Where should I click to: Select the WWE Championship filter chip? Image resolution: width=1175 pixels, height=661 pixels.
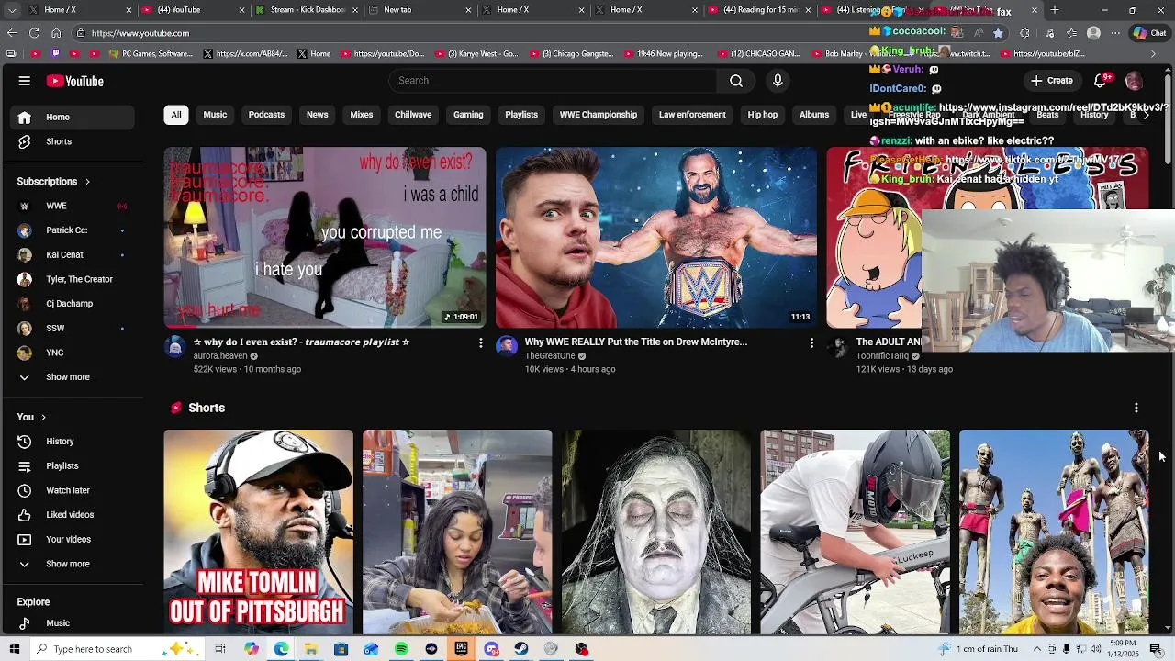(599, 115)
